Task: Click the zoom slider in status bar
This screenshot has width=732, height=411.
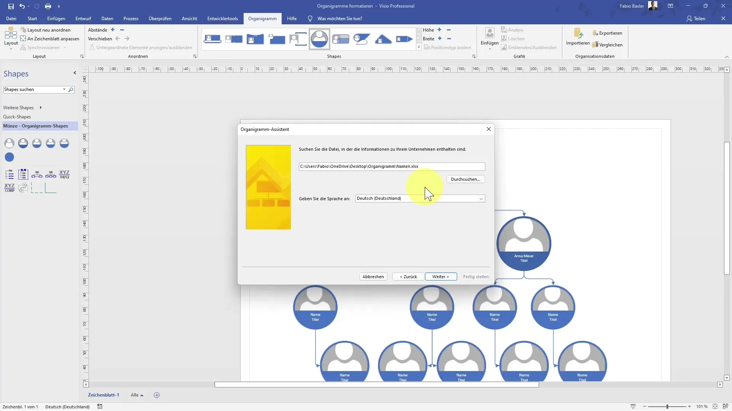Action: click(x=667, y=406)
